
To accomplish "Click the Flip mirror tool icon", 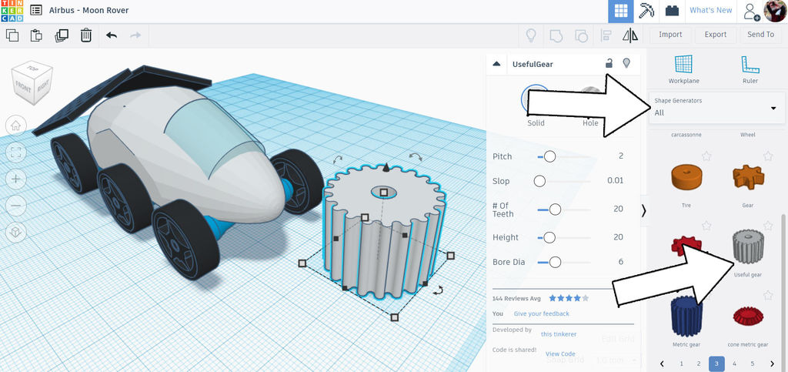I will pyautogui.click(x=629, y=35).
